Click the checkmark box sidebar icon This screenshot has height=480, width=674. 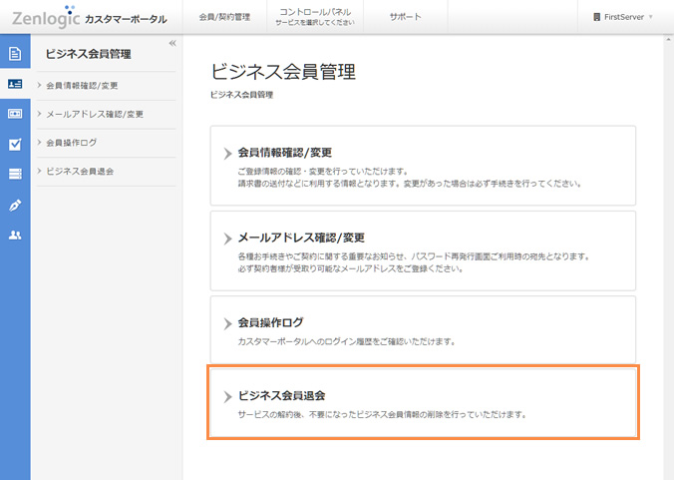click(15, 144)
